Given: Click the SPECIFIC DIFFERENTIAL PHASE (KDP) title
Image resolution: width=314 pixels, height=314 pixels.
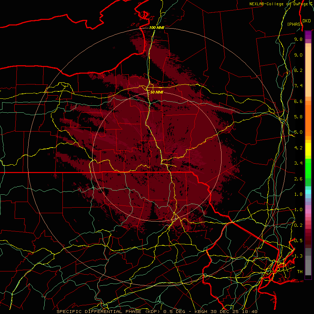Looking at the screenshot, I should point(109,312).
